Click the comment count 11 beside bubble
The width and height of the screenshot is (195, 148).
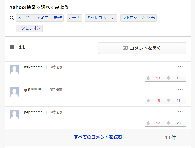point(22,47)
